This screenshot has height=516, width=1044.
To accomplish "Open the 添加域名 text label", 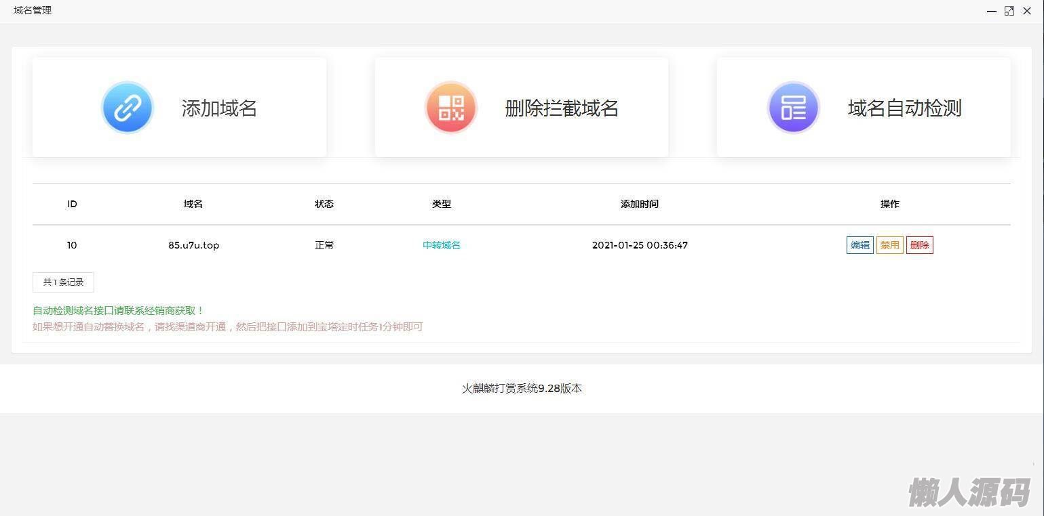I will point(219,108).
